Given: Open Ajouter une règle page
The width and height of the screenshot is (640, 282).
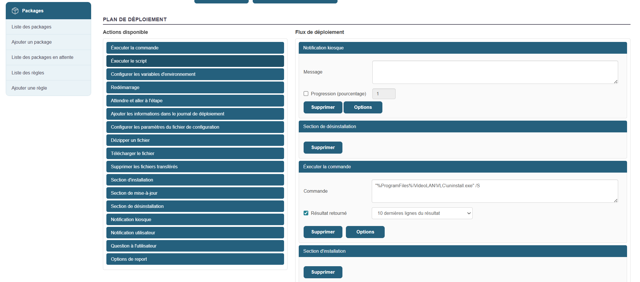Looking at the screenshot, I should coord(29,88).
